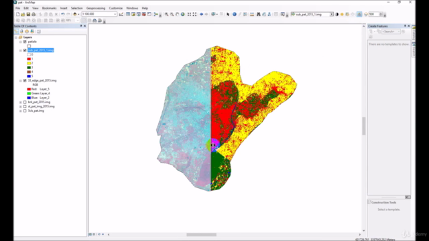Uncheck the patiala layer checkbox
Image resolution: width=429 pixels, height=241 pixels.
click(25, 42)
